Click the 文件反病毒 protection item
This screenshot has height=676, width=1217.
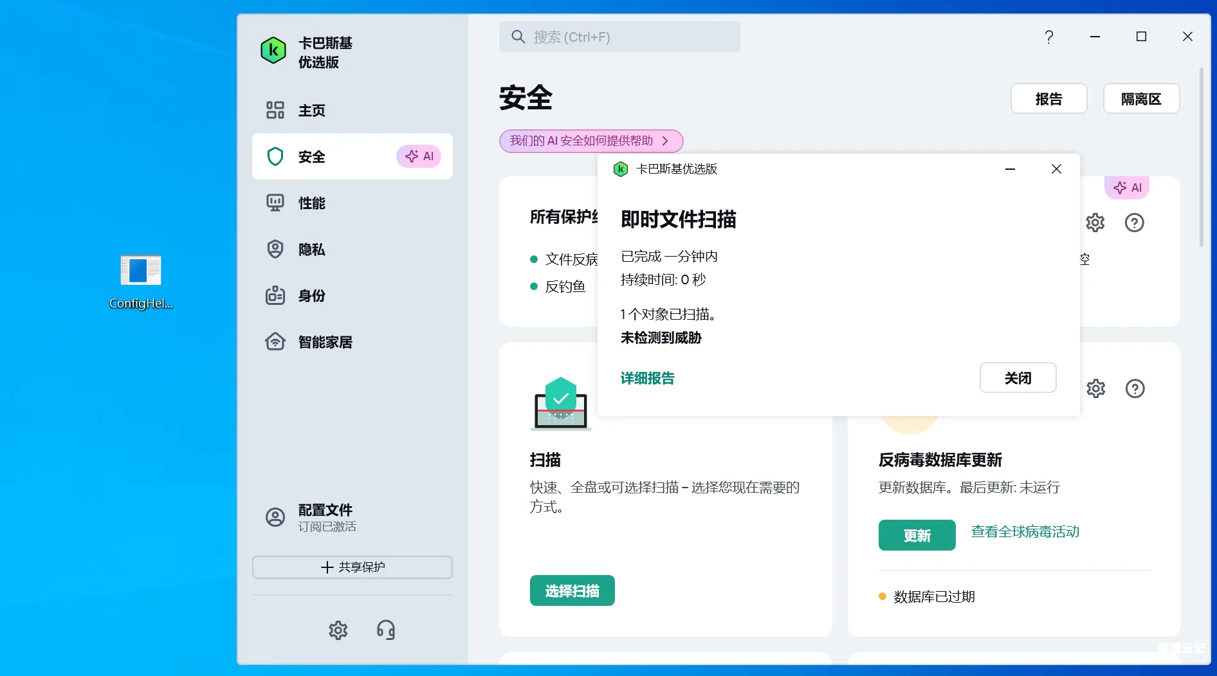point(571,259)
